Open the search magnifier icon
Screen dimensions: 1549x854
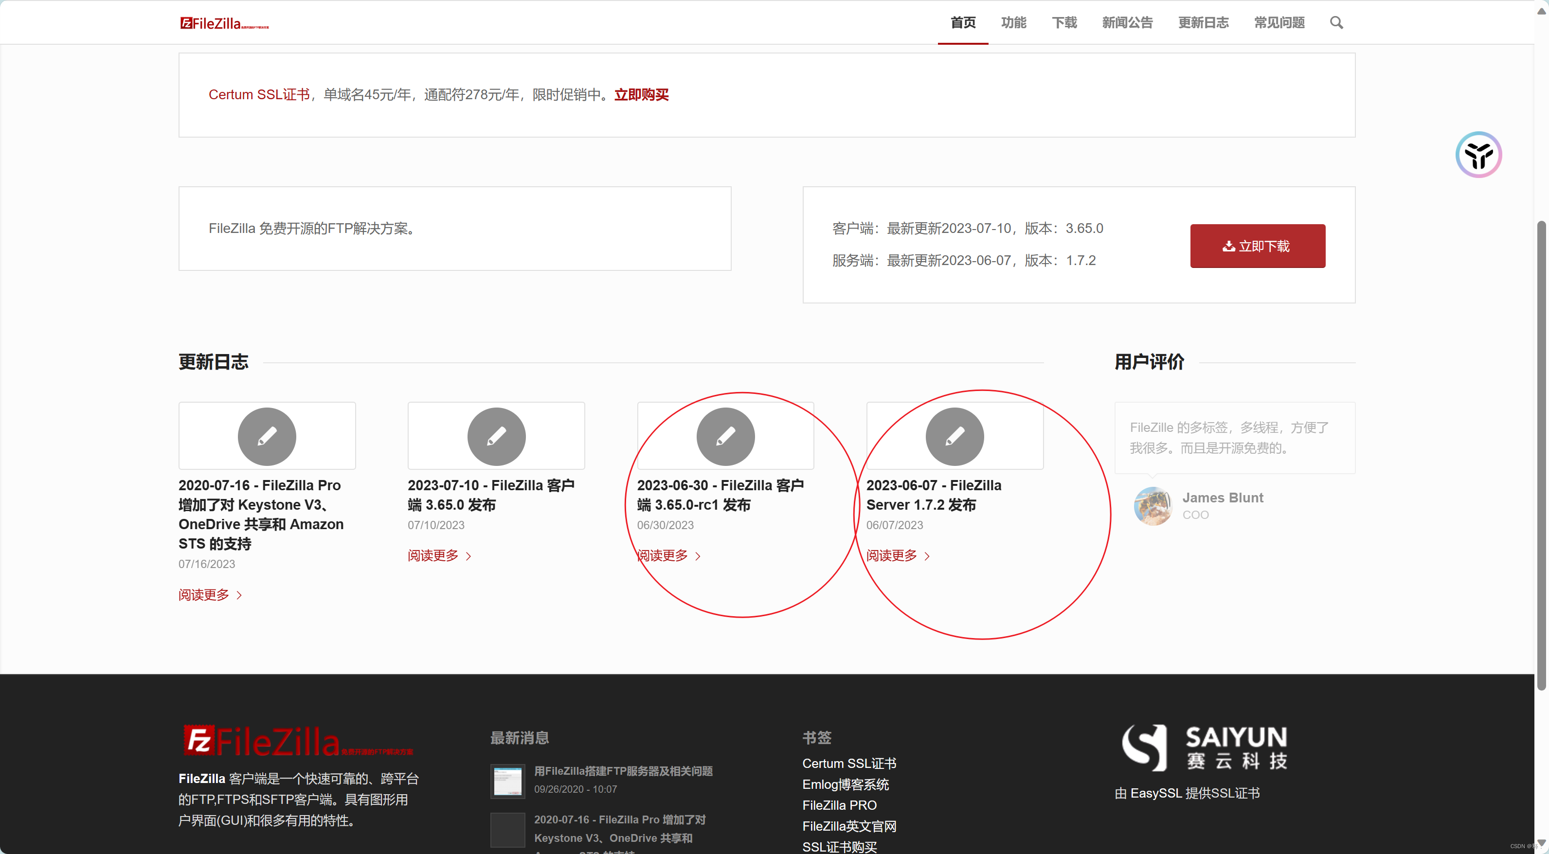click(1336, 23)
